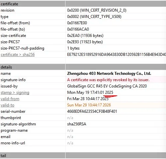This screenshot has width=166, height=159.
Task: Select the 'file-offset (to)' label
Action: [13, 29]
